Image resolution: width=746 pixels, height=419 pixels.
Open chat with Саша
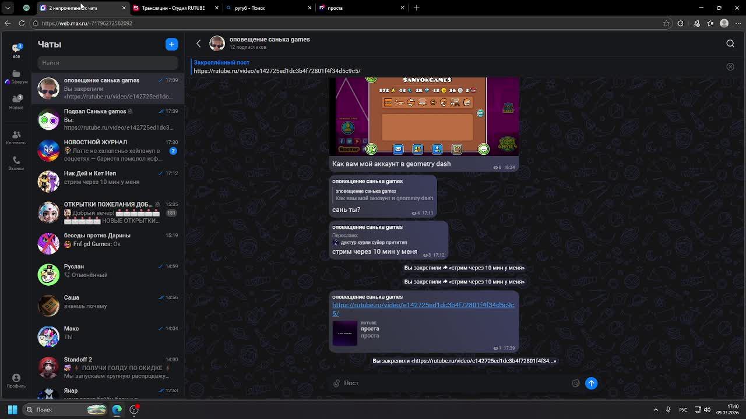click(108, 306)
